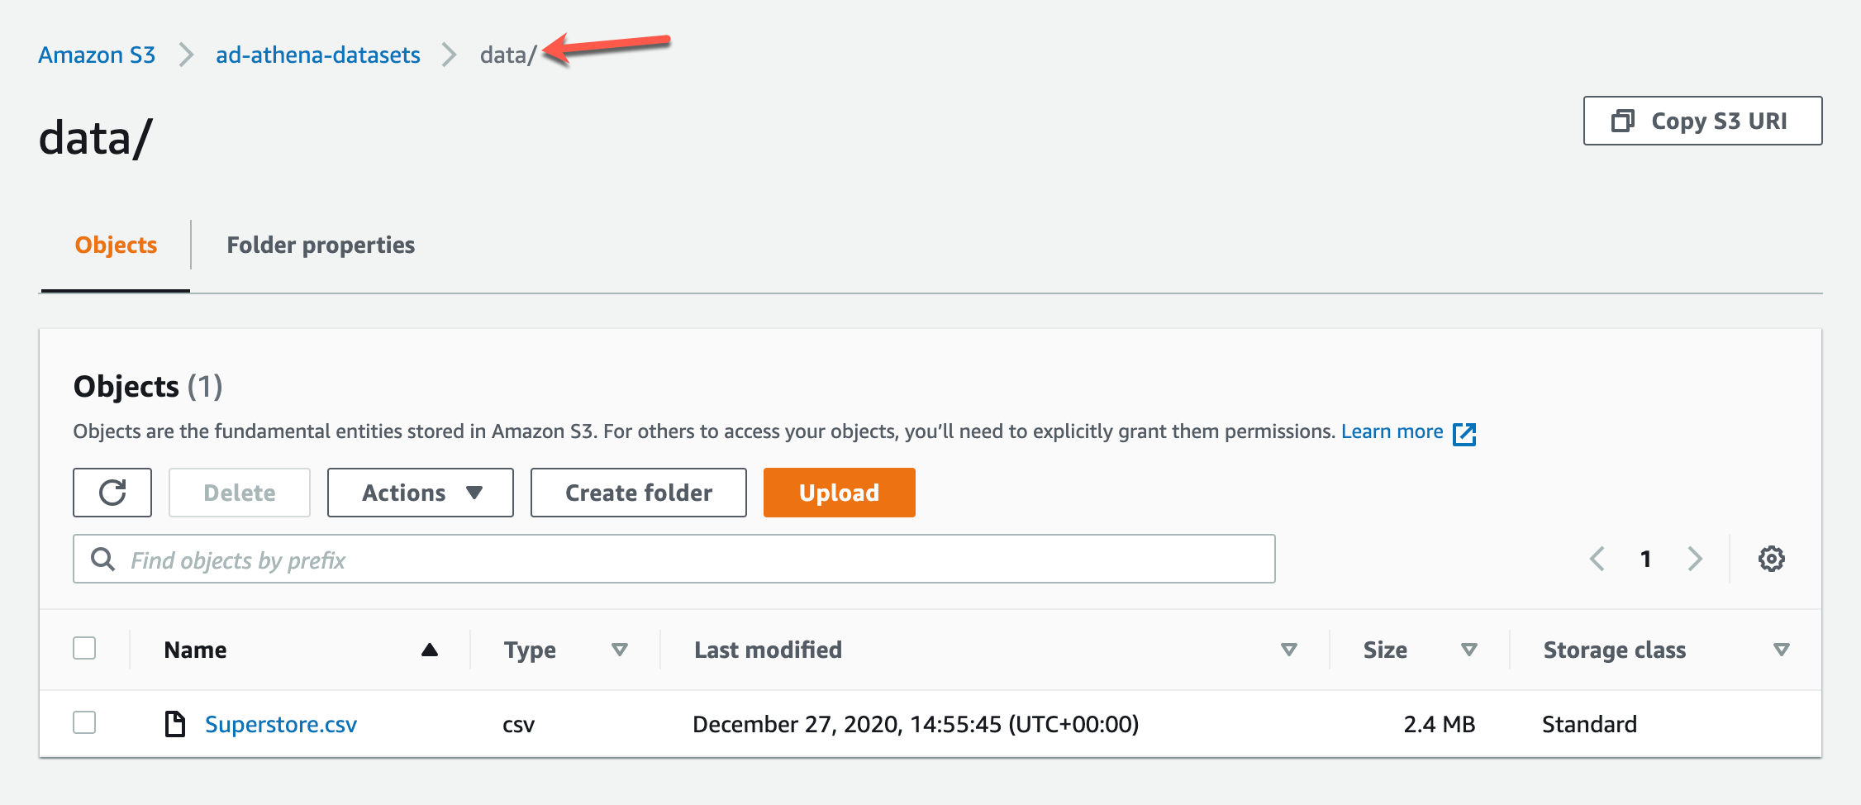The width and height of the screenshot is (1861, 805).
Task: Click the file icon beside Superstore.csv
Action: point(175,724)
